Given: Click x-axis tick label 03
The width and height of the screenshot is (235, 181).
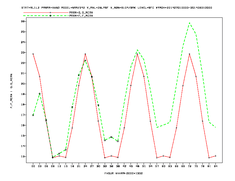Looking at the screenshot, I should tap(39, 166).
